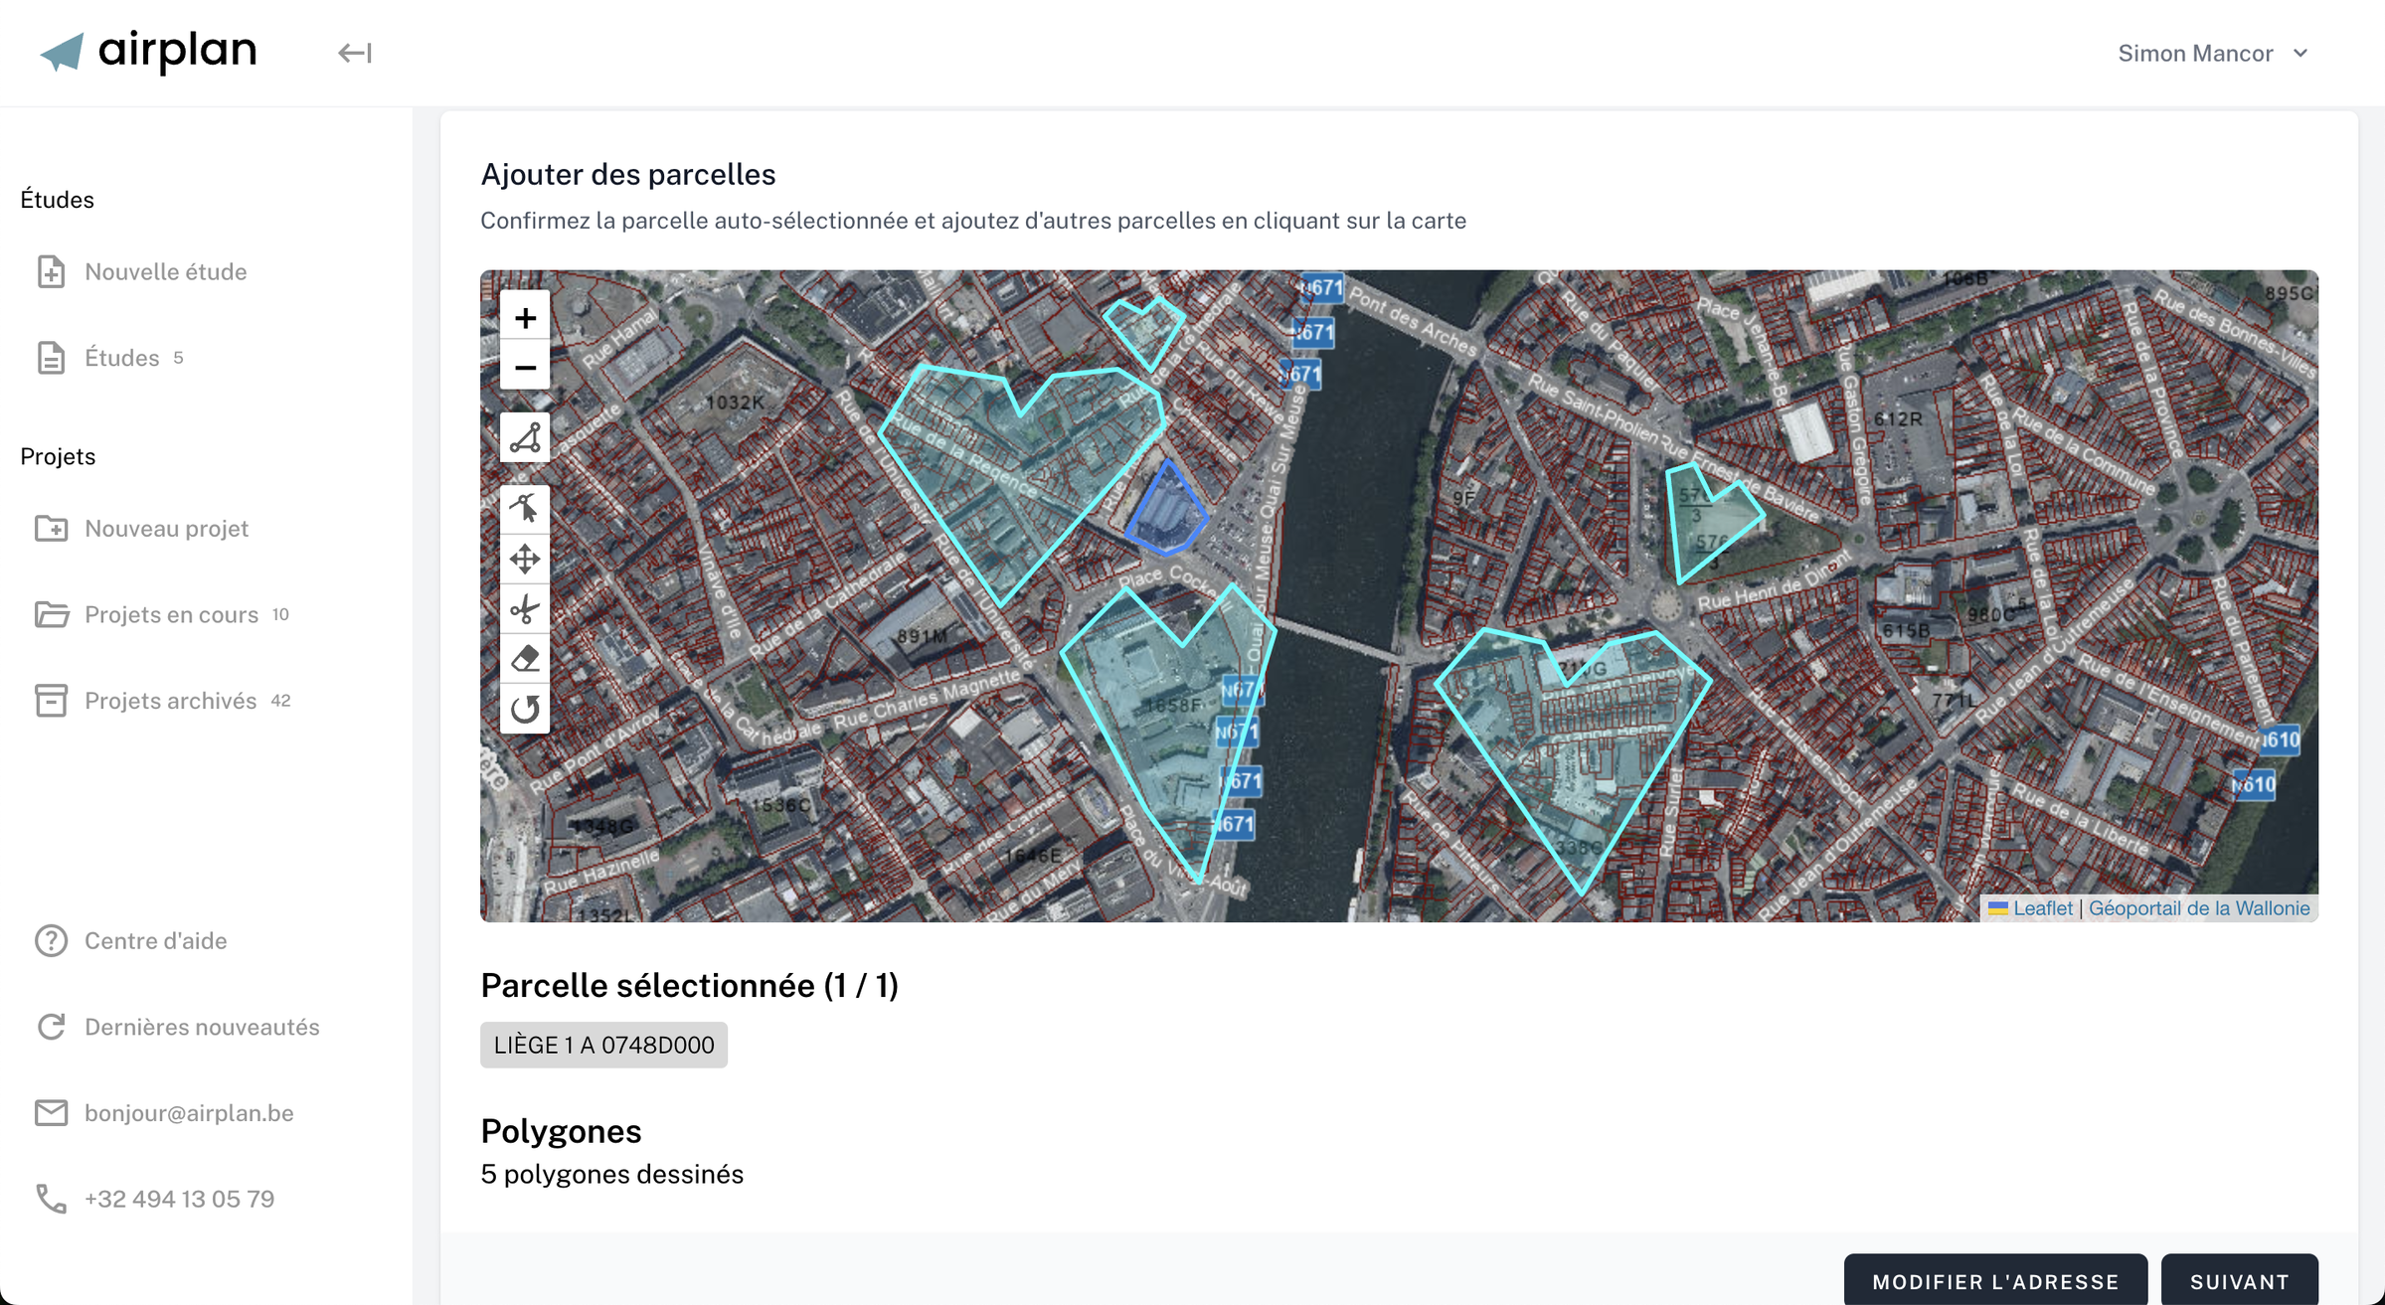Click the Études sidebar section heading
The width and height of the screenshot is (2385, 1305).
click(x=57, y=200)
